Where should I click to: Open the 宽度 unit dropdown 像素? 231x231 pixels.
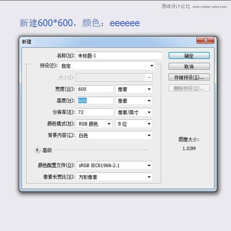click(x=134, y=89)
